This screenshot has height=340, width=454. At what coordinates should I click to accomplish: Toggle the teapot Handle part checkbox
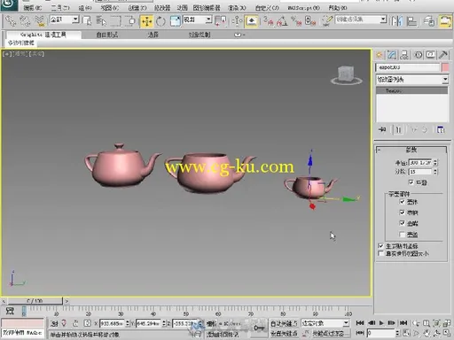tap(402, 212)
